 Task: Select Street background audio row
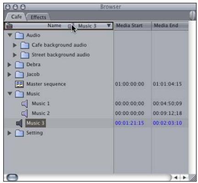60,55
